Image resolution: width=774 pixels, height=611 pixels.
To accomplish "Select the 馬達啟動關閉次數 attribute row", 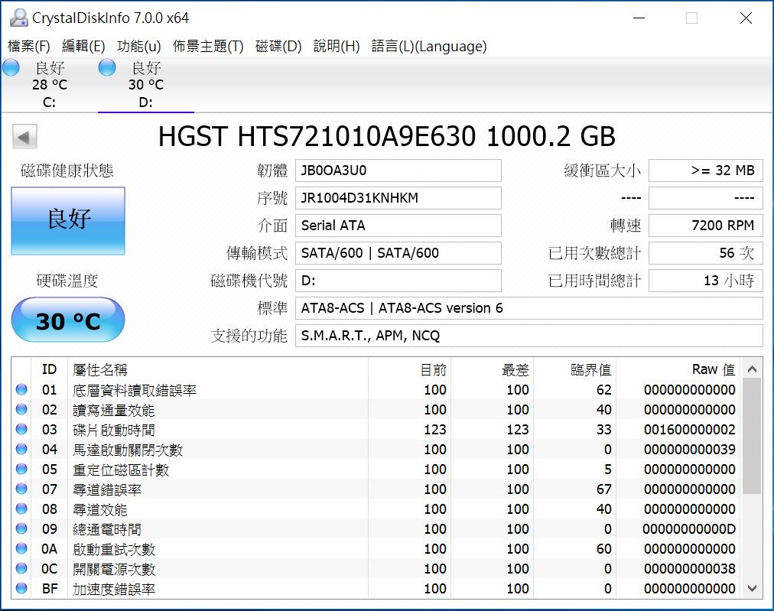I will click(376, 449).
